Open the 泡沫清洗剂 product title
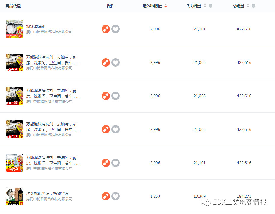Screen dimensions: 275x214 (36, 26)
